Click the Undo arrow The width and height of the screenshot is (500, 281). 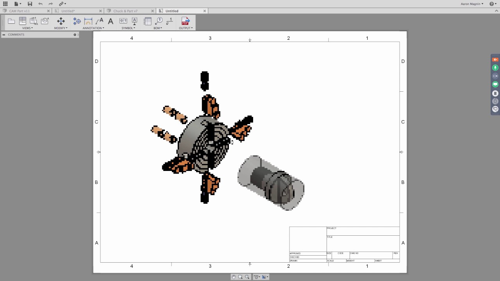40,4
